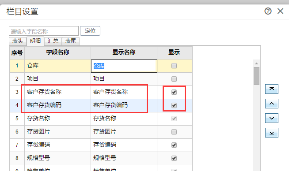Click the vertical scrollbar thumb

pyautogui.click(x=256, y=76)
